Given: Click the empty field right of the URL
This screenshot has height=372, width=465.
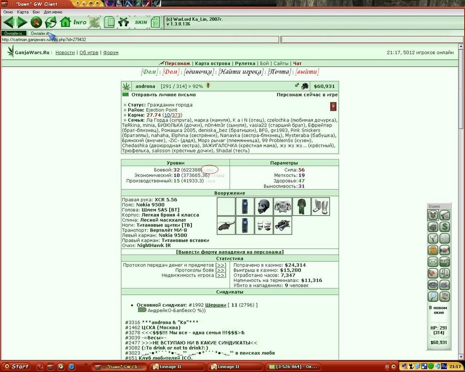Looking at the screenshot, I should [x=371, y=39].
